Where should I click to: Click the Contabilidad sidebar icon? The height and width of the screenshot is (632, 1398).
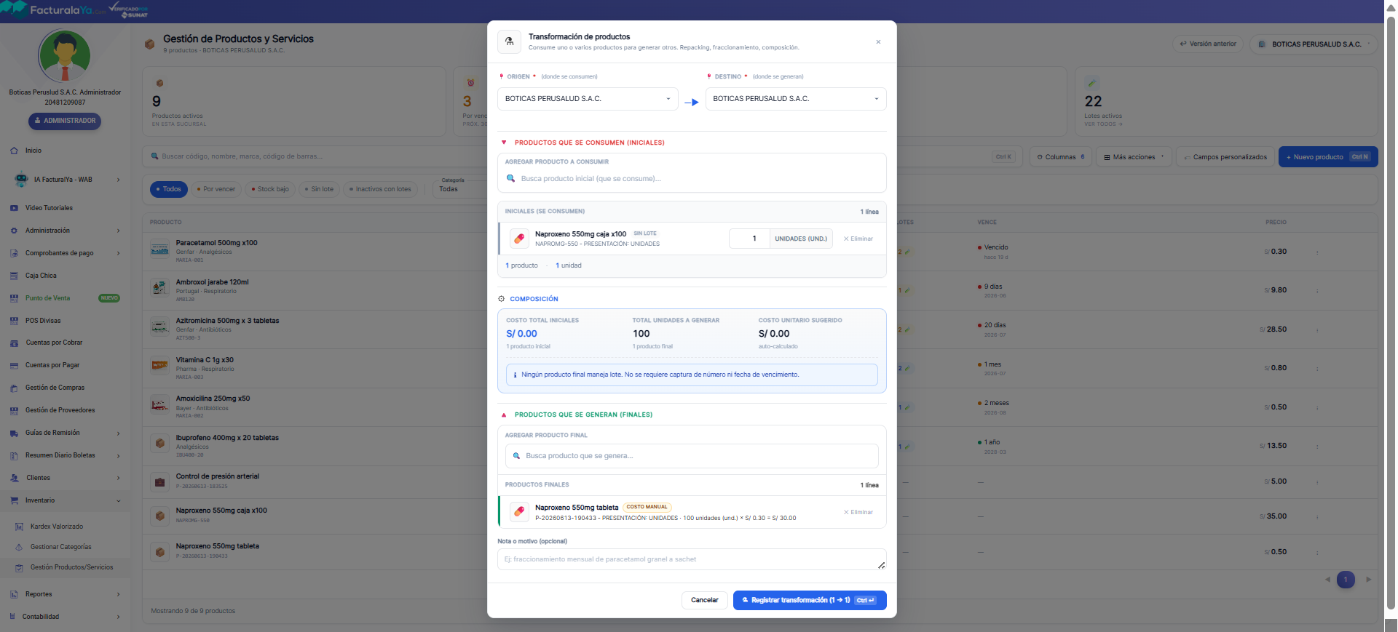(12, 617)
